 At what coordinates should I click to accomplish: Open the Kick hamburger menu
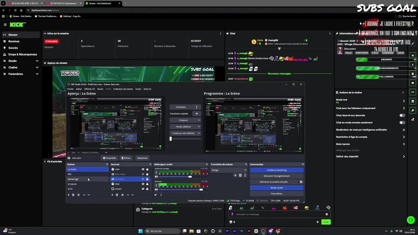point(5,24)
